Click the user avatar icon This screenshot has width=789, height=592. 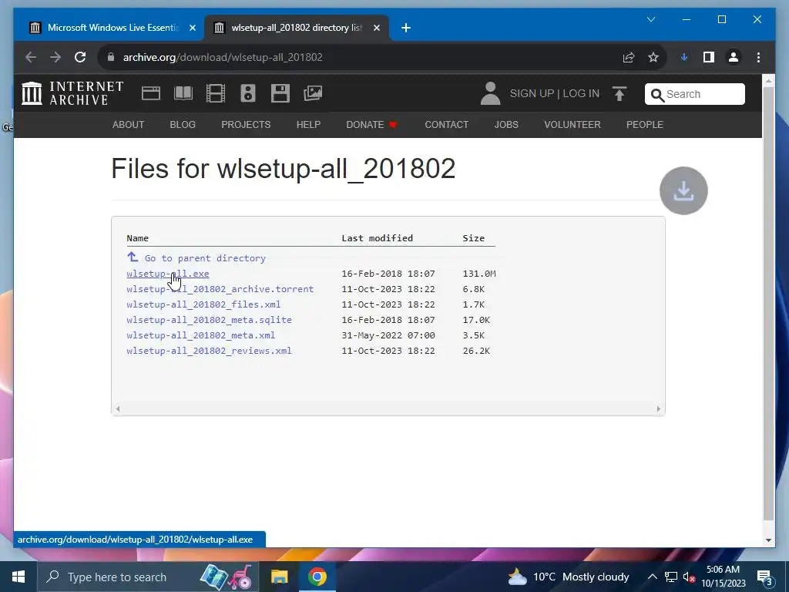490,93
